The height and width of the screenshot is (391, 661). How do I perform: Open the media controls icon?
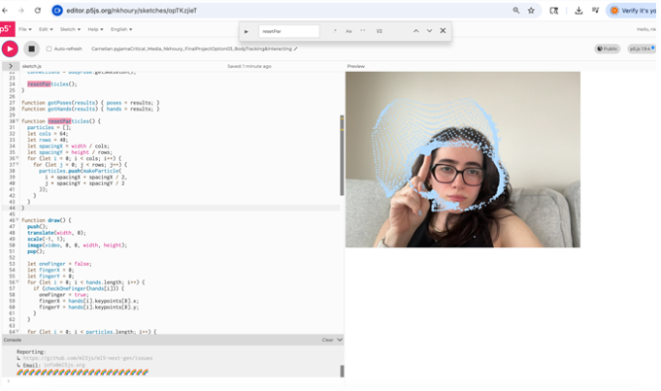(x=595, y=11)
